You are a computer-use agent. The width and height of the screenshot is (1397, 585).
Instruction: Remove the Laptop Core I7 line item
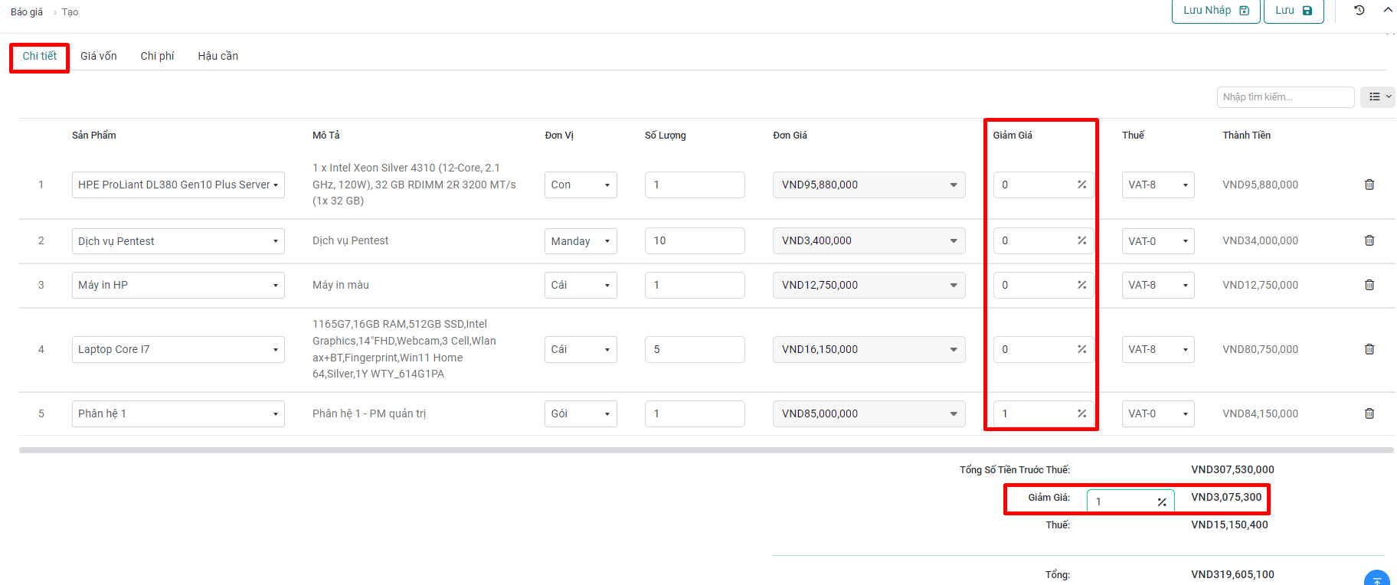pyautogui.click(x=1369, y=349)
